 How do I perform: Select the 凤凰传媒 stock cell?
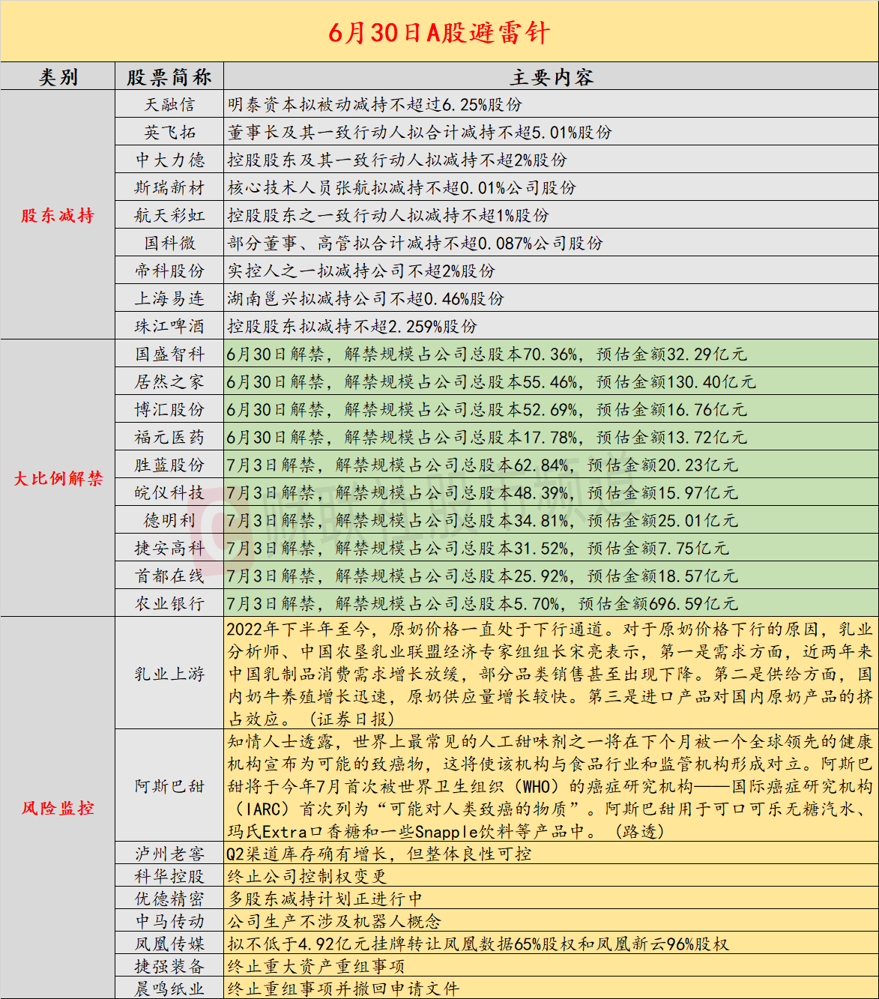tap(169, 944)
